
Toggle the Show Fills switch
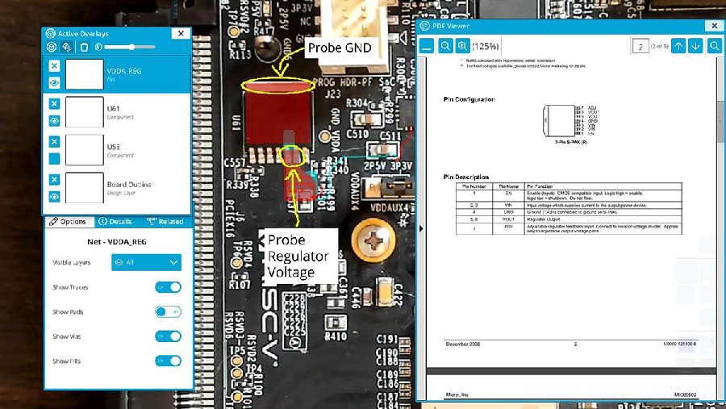click(168, 361)
